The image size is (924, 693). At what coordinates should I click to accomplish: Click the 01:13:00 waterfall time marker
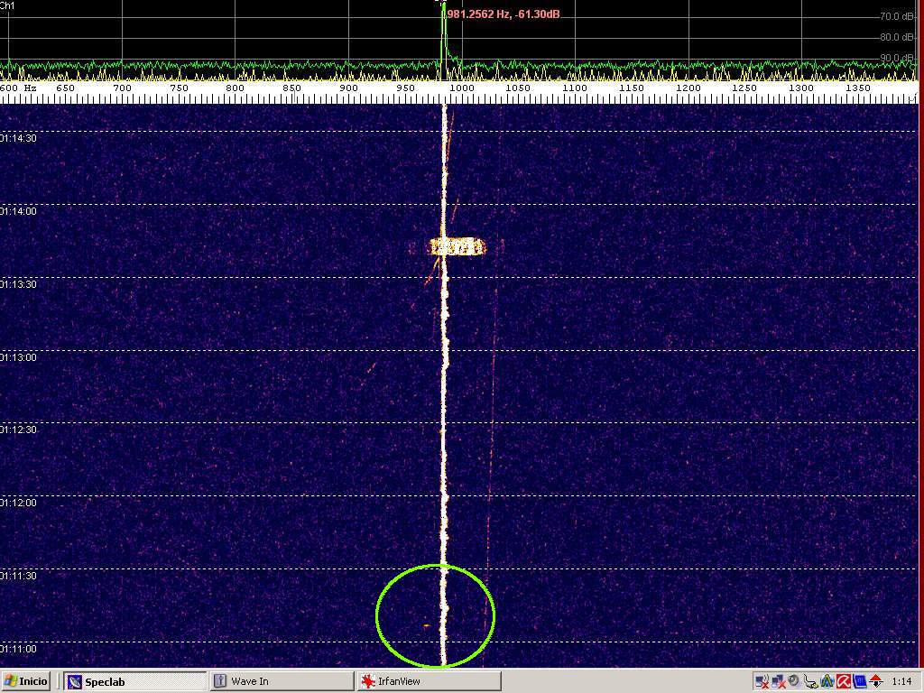tap(18, 357)
